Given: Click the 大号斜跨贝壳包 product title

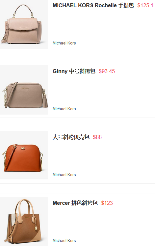Looking at the screenshot, I should click(71, 137).
